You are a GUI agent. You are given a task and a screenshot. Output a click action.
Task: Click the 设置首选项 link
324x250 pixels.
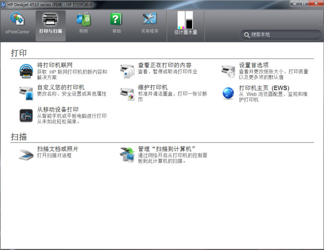(253, 65)
